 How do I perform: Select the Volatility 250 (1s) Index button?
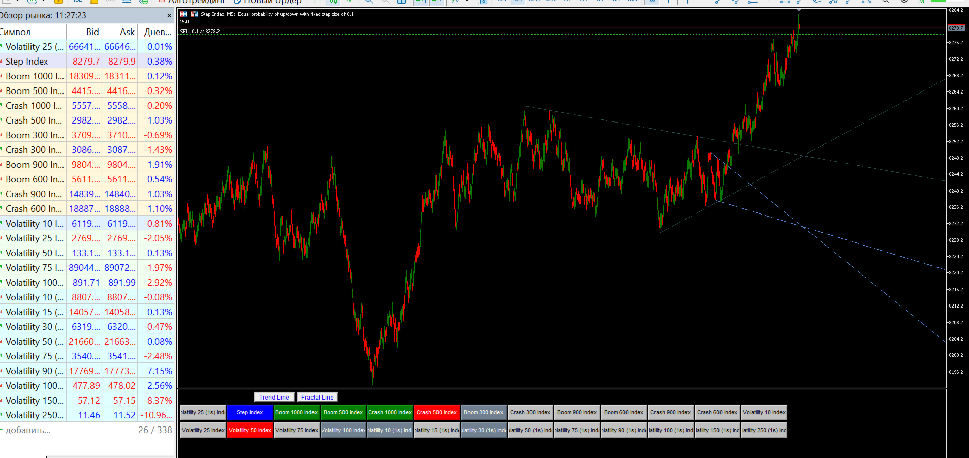[x=764, y=430]
